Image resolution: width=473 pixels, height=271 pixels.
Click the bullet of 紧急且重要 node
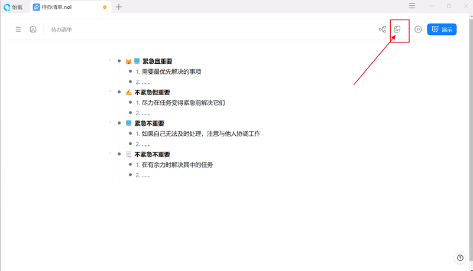coord(119,61)
